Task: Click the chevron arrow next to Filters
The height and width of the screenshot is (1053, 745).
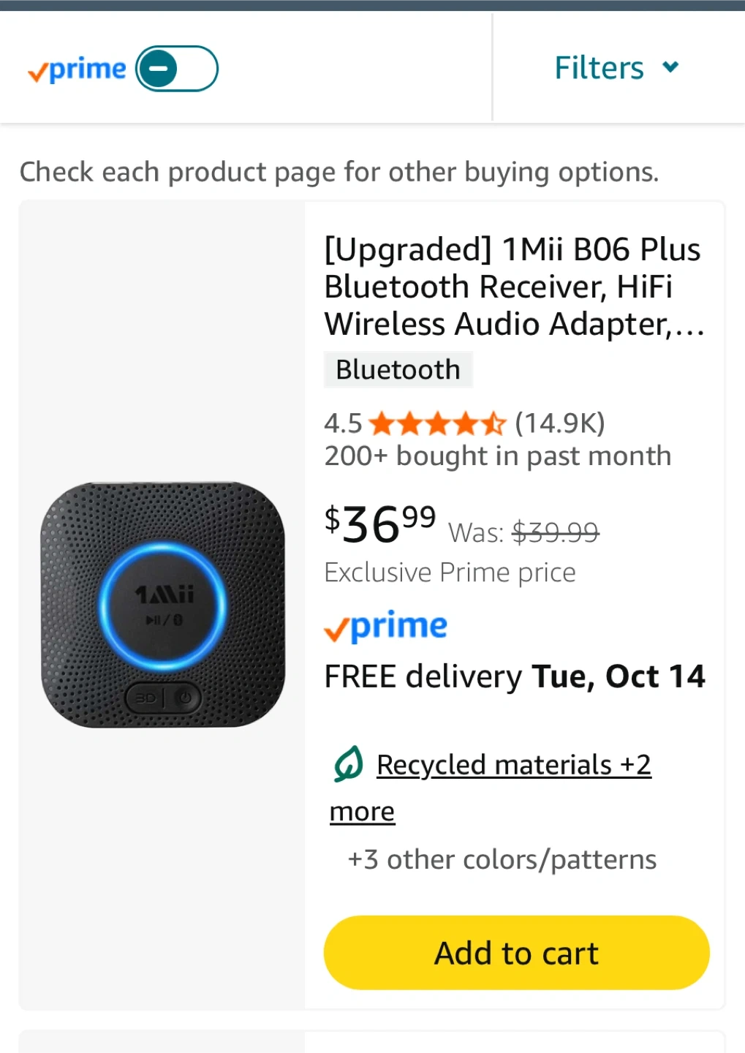Action: point(670,67)
